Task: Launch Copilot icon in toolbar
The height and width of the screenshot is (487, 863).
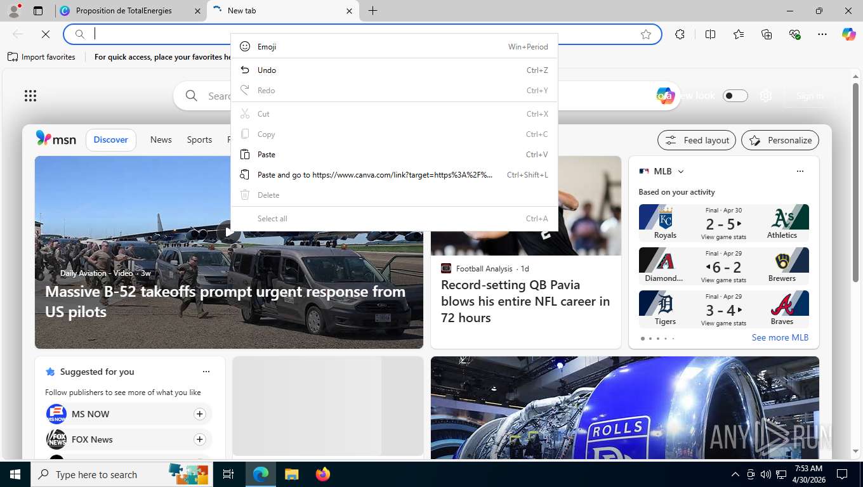Action: tap(848, 34)
